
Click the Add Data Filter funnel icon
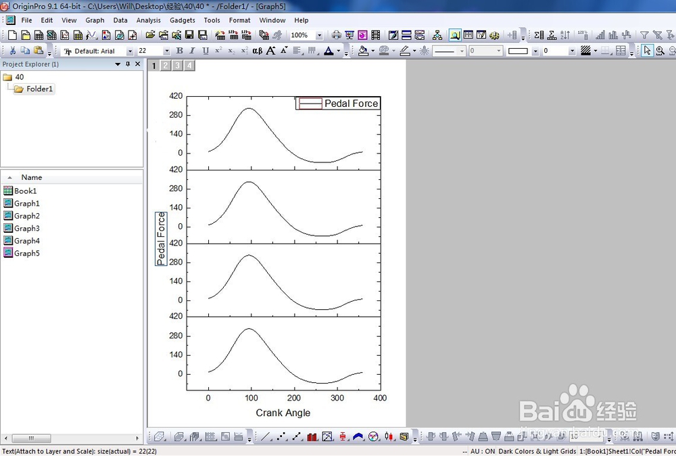pos(644,35)
